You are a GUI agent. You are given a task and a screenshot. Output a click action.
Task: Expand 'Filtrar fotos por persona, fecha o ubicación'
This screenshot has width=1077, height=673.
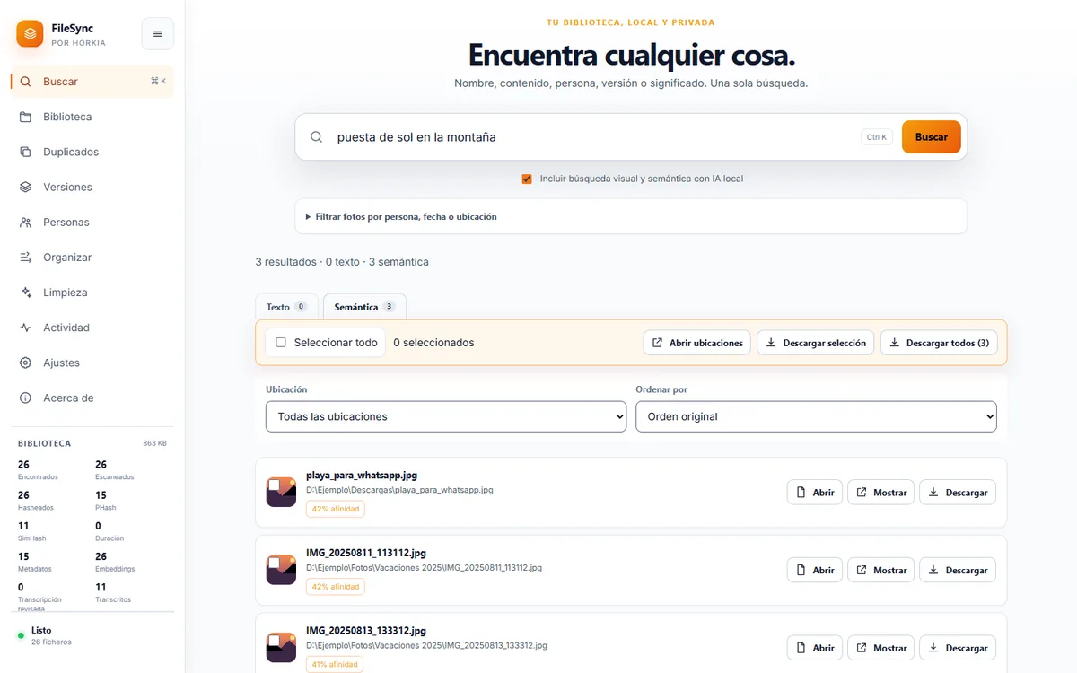pyautogui.click(x=631, y=216)
